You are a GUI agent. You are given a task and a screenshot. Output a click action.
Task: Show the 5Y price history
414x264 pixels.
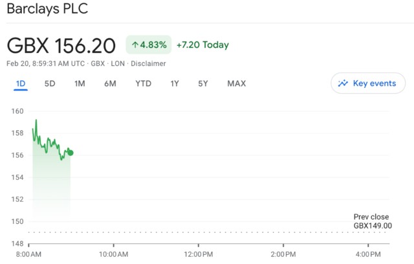203,83
